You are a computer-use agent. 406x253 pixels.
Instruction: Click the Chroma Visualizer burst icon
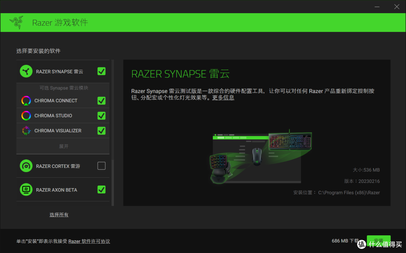[x=26, y=131]
